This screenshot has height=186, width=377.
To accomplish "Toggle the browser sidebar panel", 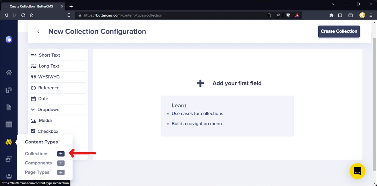I will (340, 15).
